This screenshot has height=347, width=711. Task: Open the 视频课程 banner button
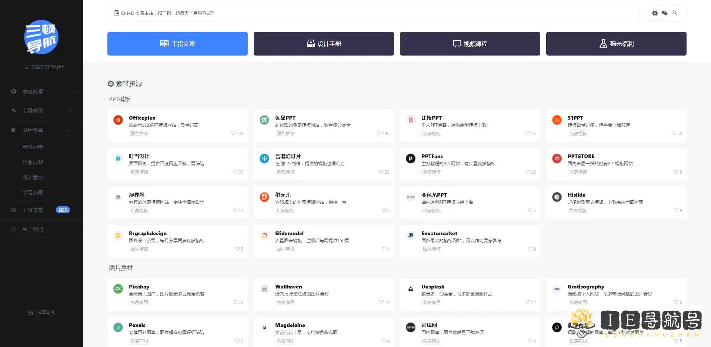(x=470, y=44)
